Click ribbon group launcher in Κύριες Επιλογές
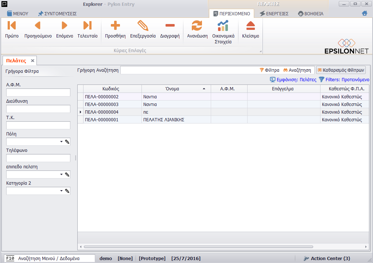 (x=260, y=51)
